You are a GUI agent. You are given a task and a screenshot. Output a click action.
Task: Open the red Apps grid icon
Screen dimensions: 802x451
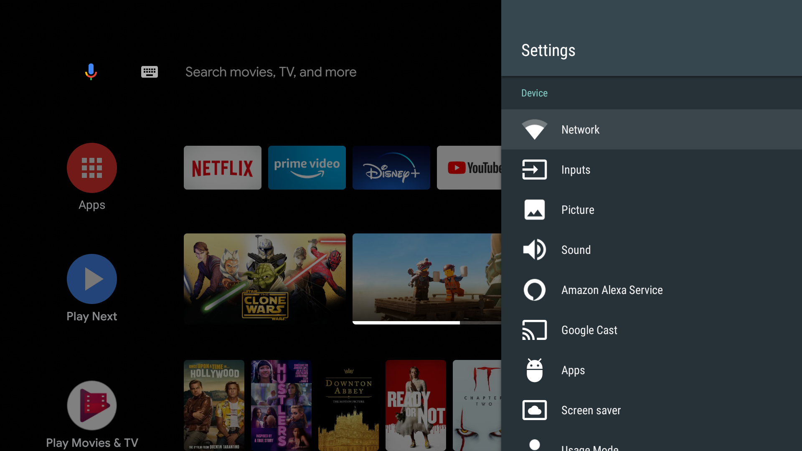click(x=92, y=168)
